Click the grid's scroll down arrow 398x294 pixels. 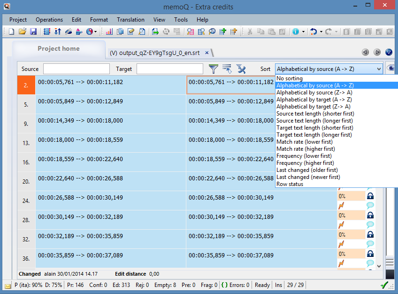click(x=379, y=266)
